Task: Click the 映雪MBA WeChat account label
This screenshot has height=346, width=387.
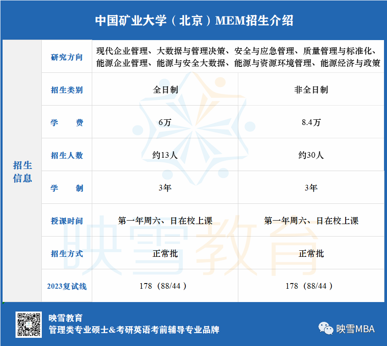Action: tap(356, 329)
